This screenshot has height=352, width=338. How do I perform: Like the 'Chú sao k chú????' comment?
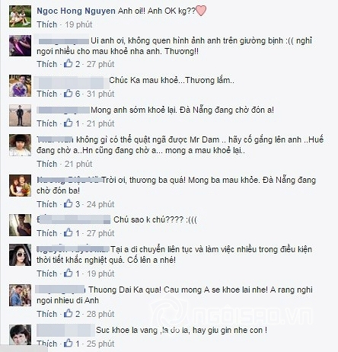coord(47,233)
